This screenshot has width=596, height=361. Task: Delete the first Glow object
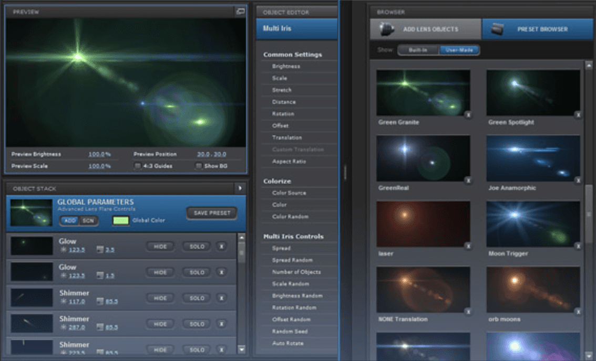point(222,247)
